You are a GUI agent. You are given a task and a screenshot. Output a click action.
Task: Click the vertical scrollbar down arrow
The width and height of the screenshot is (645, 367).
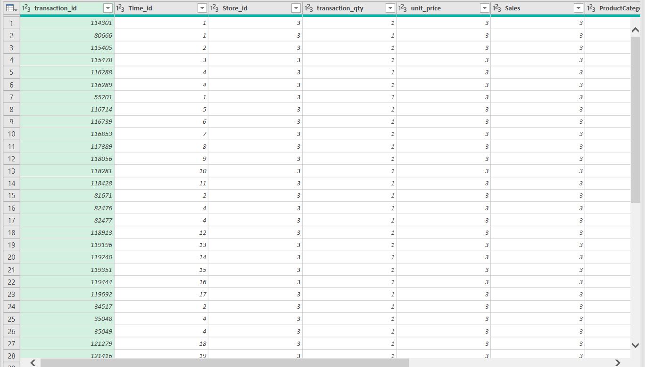(635, 345)
